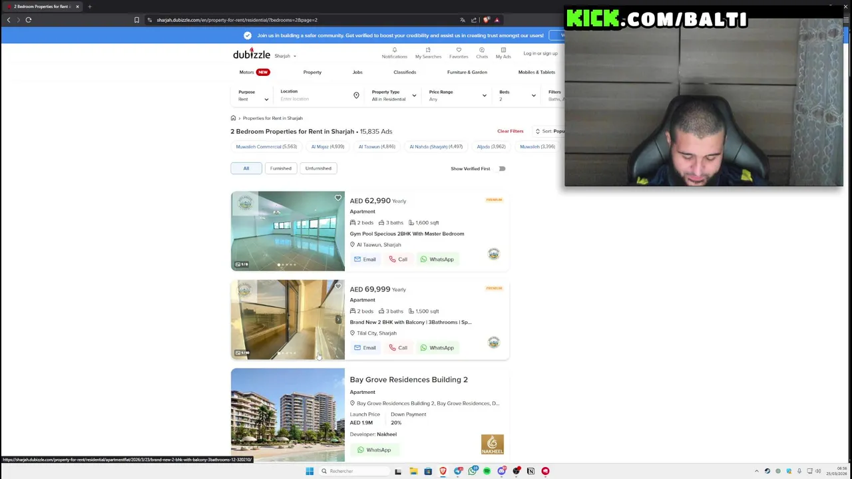852x479 pixels.
Task: Open the translate page icon in address bar
Action: [x=463, y=20]
